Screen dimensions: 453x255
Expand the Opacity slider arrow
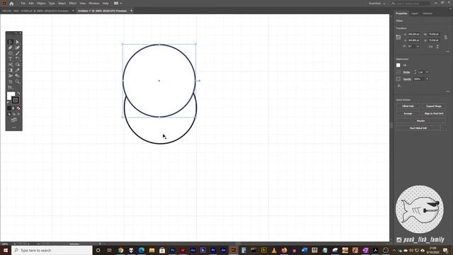pyautogui.click(x=428, y=79)
